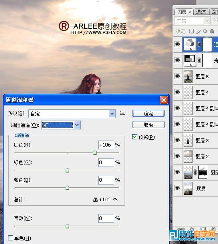This screenshot has width=218, height=244.
Task: Click the 常数(N) slider handle
Action: [67, 226]
